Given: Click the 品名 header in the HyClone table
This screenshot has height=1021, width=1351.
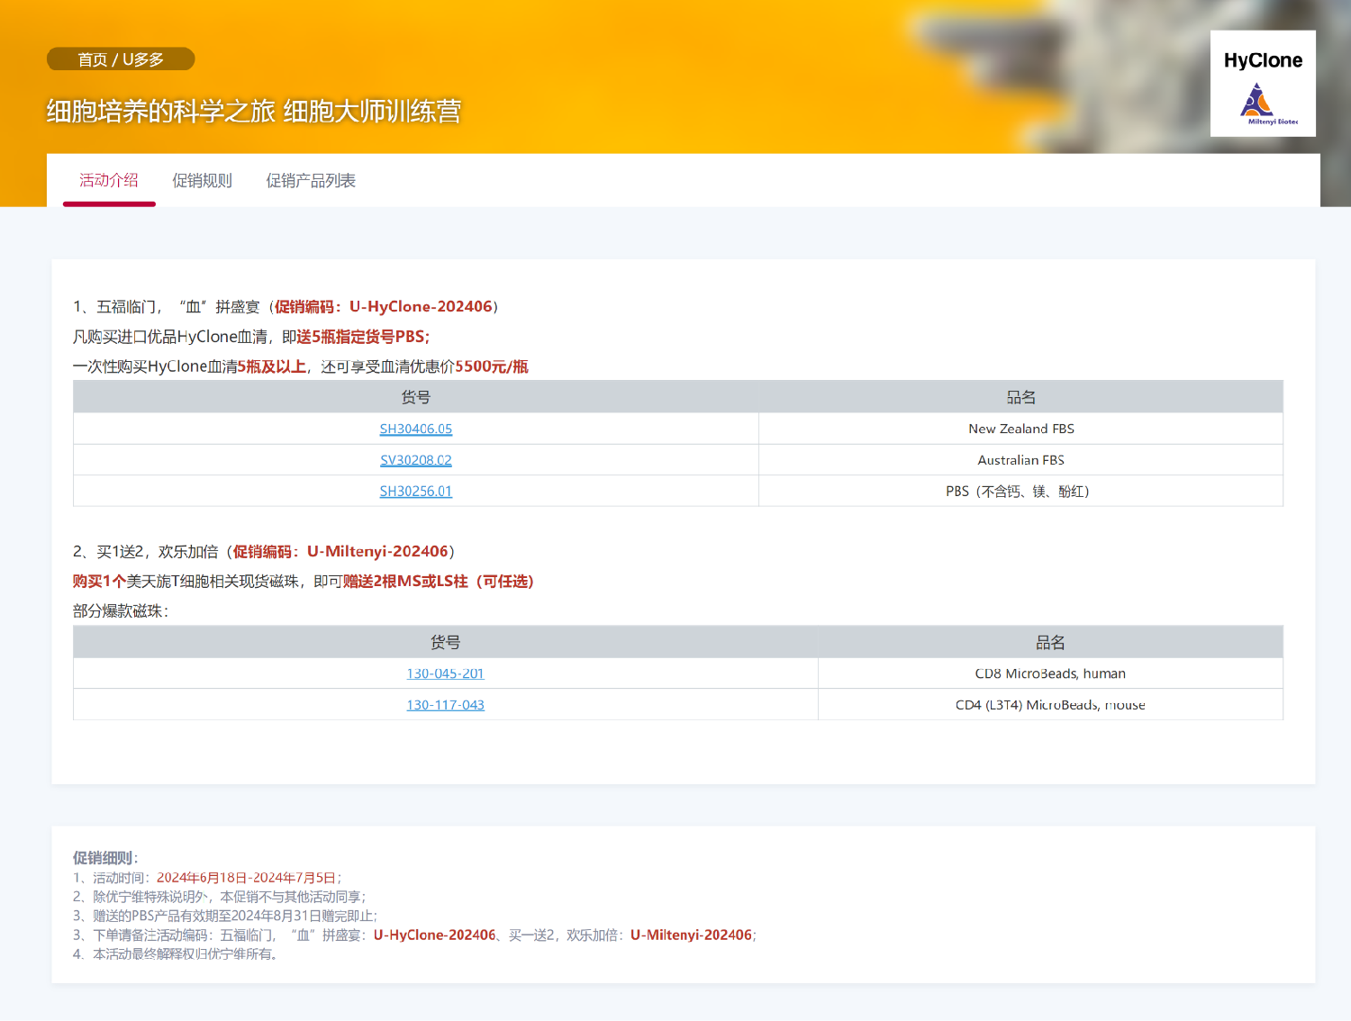Looking at the screenshot, I should (x=1021, y=398).
